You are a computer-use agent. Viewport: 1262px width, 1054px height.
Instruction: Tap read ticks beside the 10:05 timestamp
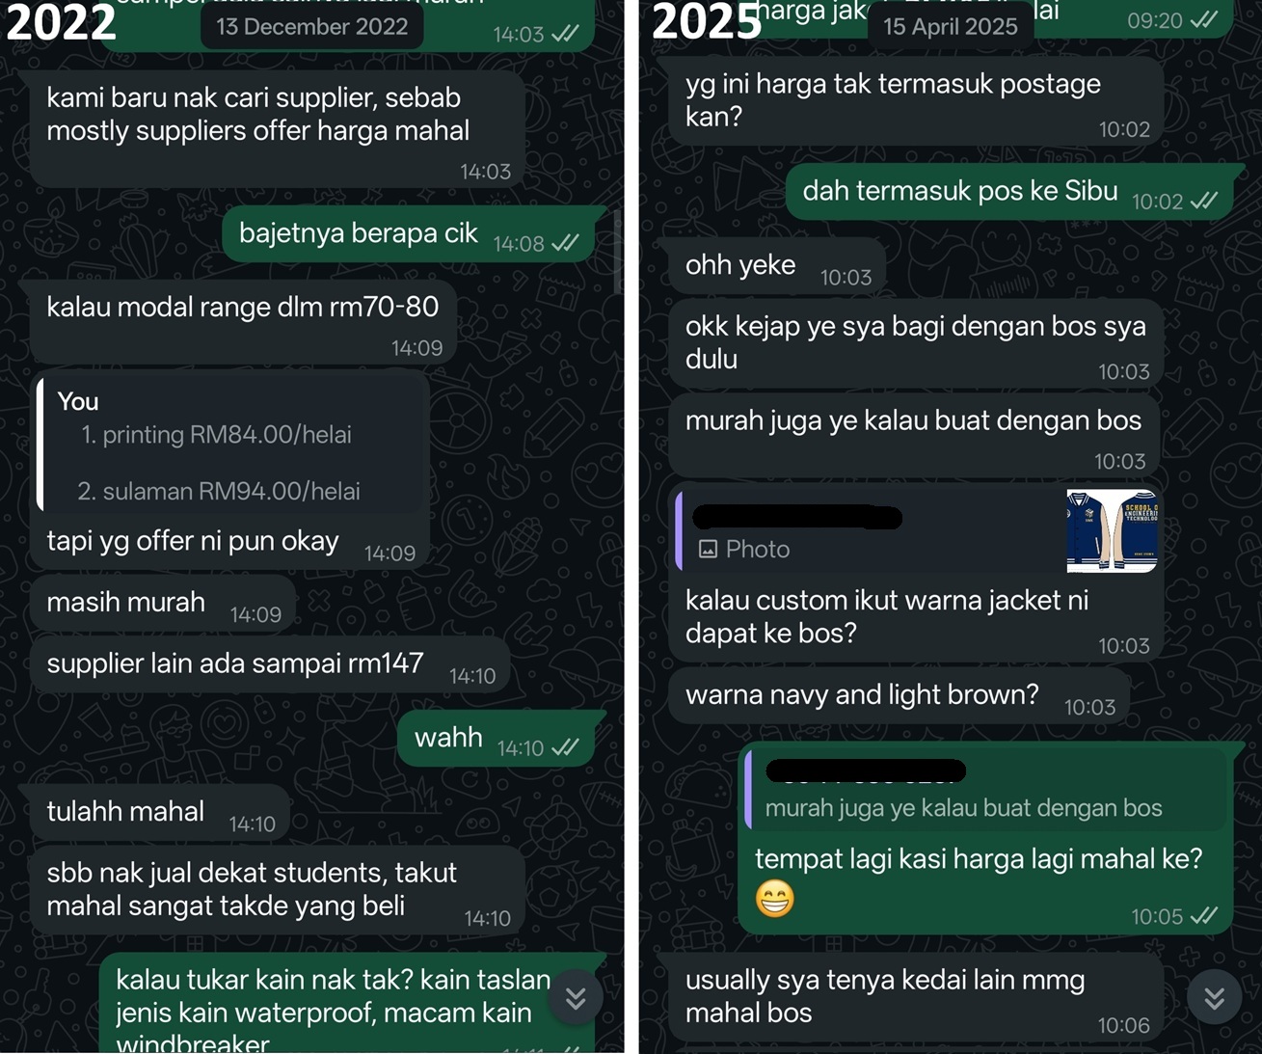click(1204, 916)
